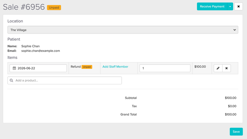
Task: Click the Grand Total amount $100.00
Action: click(x=230, y=114)
